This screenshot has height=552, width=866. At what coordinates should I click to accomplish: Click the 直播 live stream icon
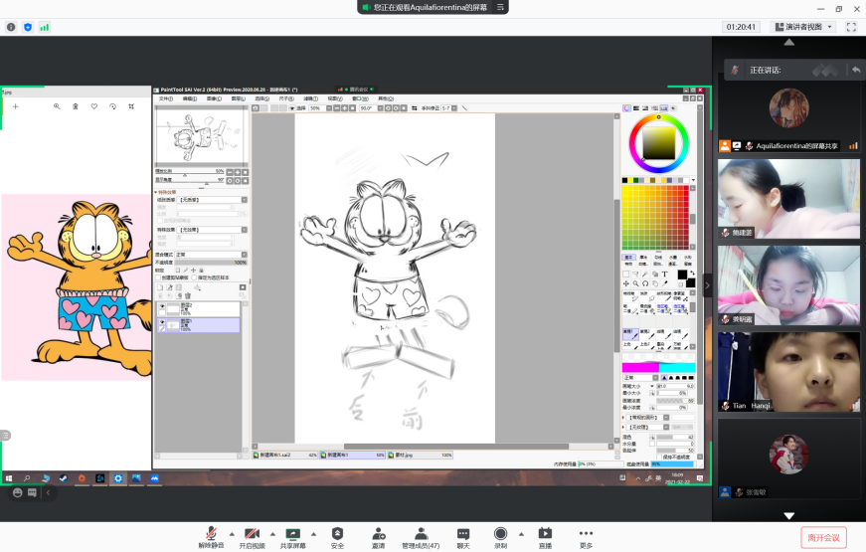click(545, 533)
